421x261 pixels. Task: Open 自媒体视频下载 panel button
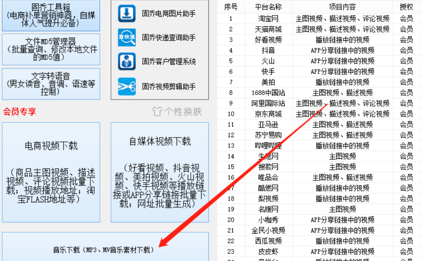[x=160, y=172]
